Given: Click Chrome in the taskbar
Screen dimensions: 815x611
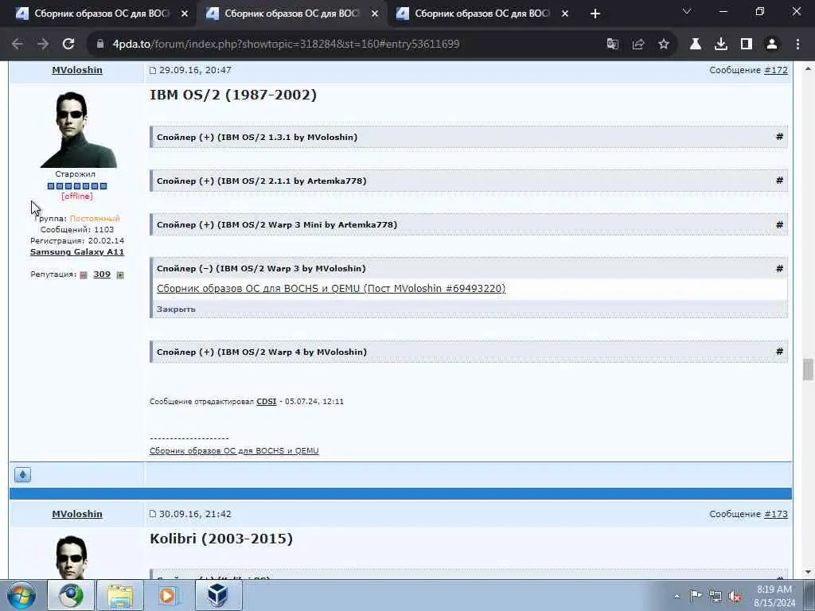Looking at the screenshot, I should pos(71,595).
